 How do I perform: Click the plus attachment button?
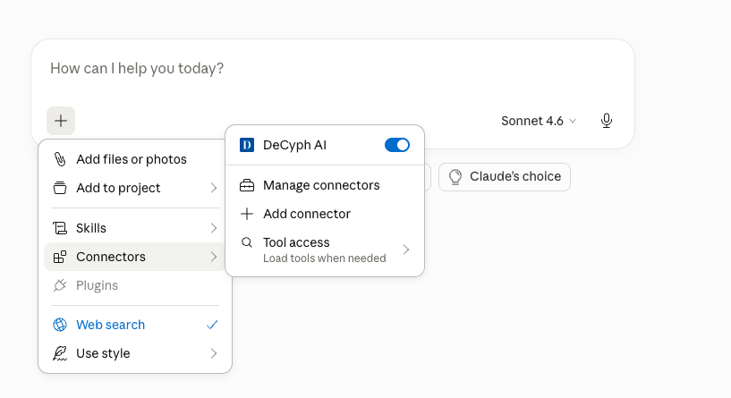(x=61, y=121)
